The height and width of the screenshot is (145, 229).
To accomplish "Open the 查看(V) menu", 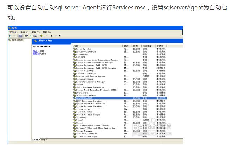I will point(35,32).
